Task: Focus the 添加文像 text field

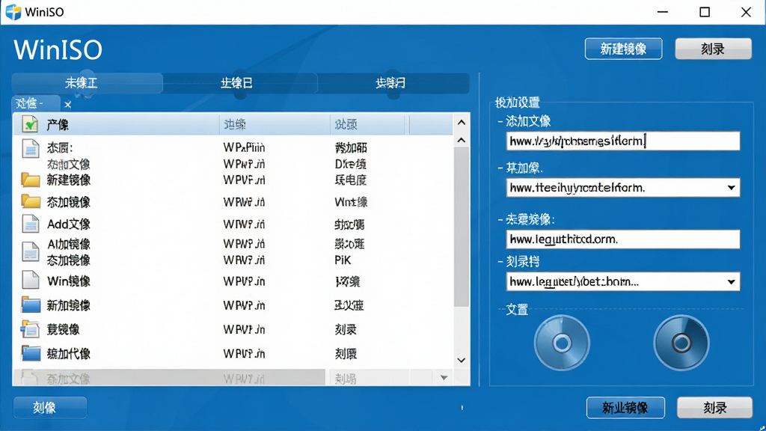Action: point(623,141)
